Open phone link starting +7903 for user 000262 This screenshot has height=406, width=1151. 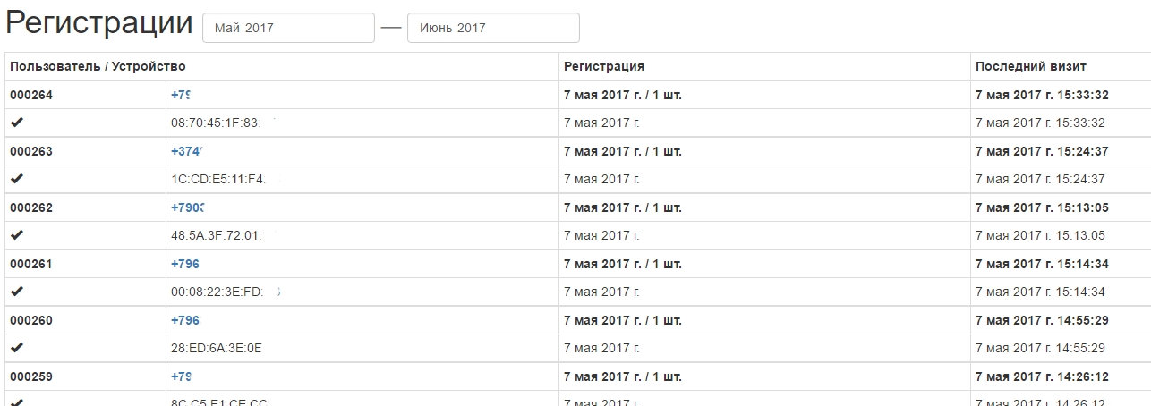pos(188,207)
